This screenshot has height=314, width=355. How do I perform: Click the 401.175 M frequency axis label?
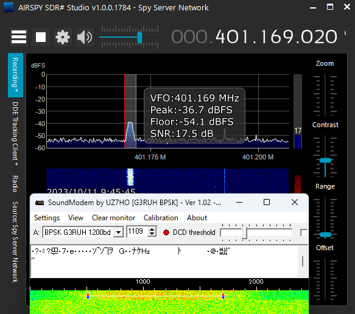(x=150, y=157)
